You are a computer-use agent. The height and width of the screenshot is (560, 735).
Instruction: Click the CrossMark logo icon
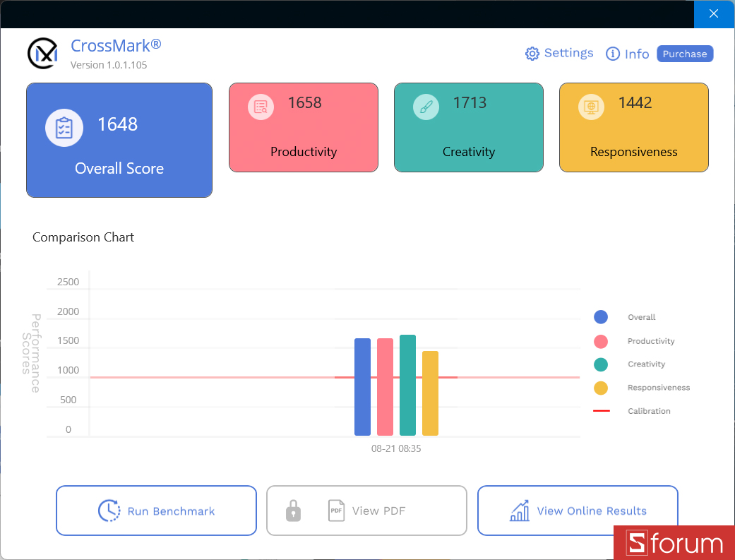pyautogui.click(x=42, y=53)
